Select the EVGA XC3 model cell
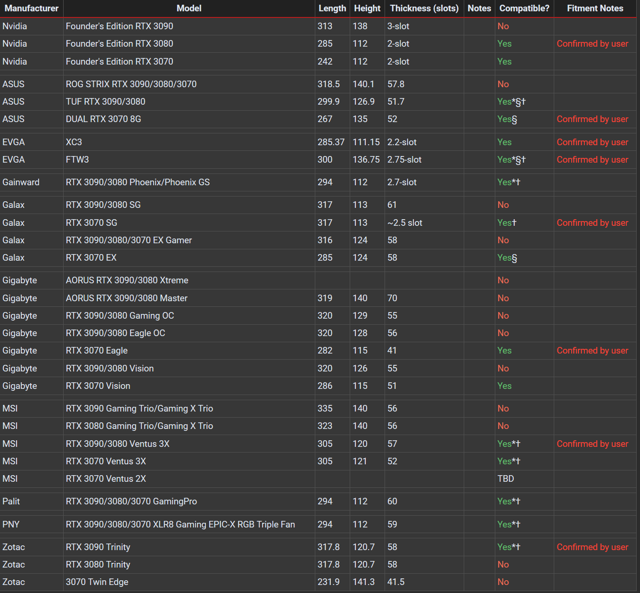640x593 pixels. point(189,142)
